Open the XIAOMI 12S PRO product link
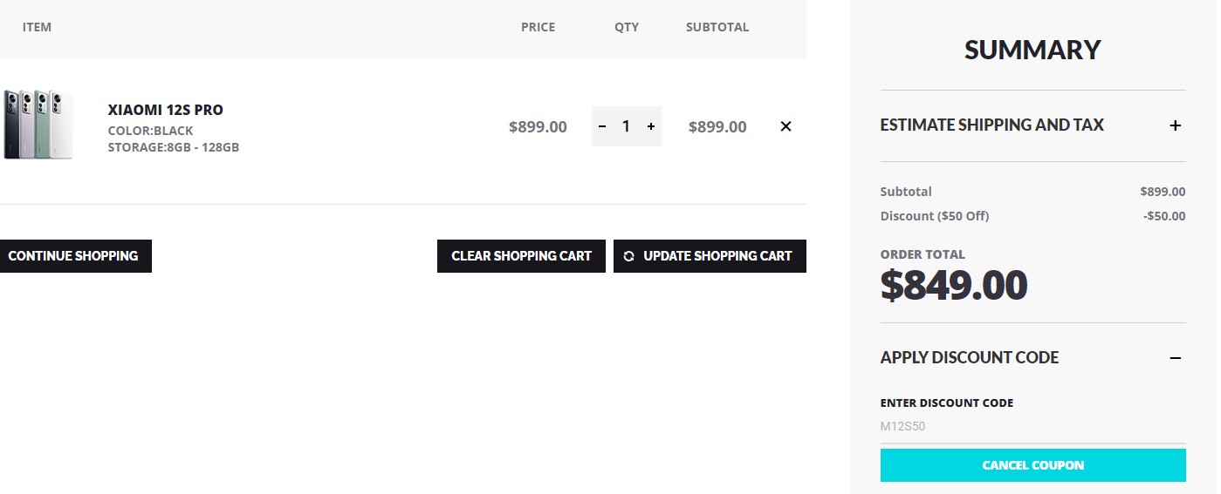This screenshot has width=1221, height=494. 165,110
